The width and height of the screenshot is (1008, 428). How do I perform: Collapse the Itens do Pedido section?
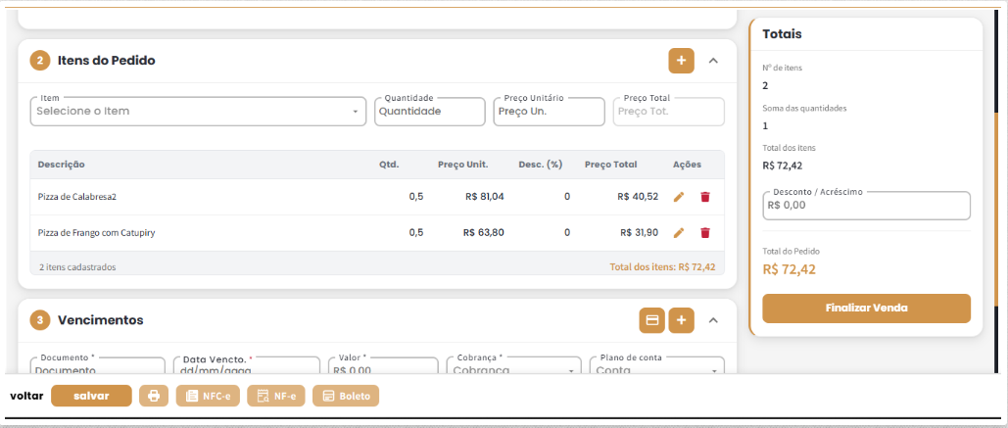click(713, 61)
